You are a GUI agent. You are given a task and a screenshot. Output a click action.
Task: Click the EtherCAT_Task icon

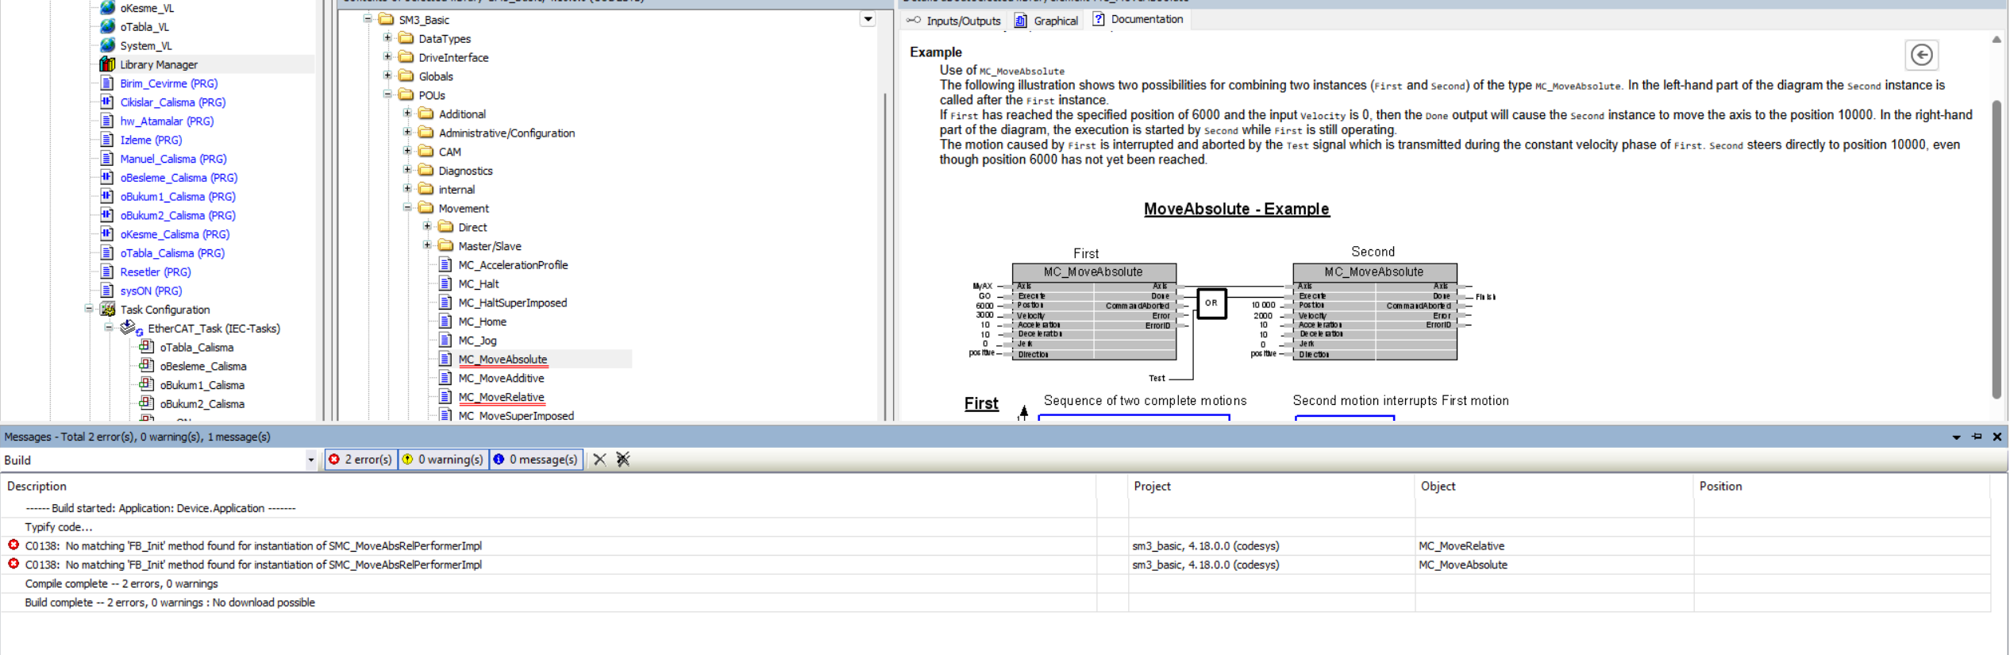(x=130, y=329)
